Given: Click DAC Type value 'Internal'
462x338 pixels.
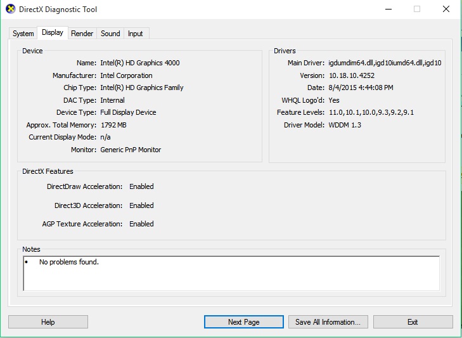Looking at the screenshot, I should [x=112, y=100].
